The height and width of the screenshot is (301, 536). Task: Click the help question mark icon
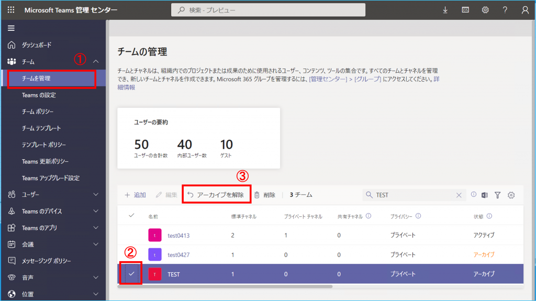[505, 10]
